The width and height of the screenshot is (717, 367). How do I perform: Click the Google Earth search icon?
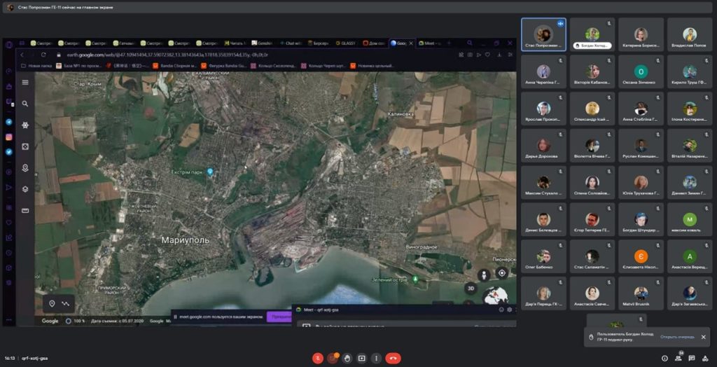(x=25, y=104)
